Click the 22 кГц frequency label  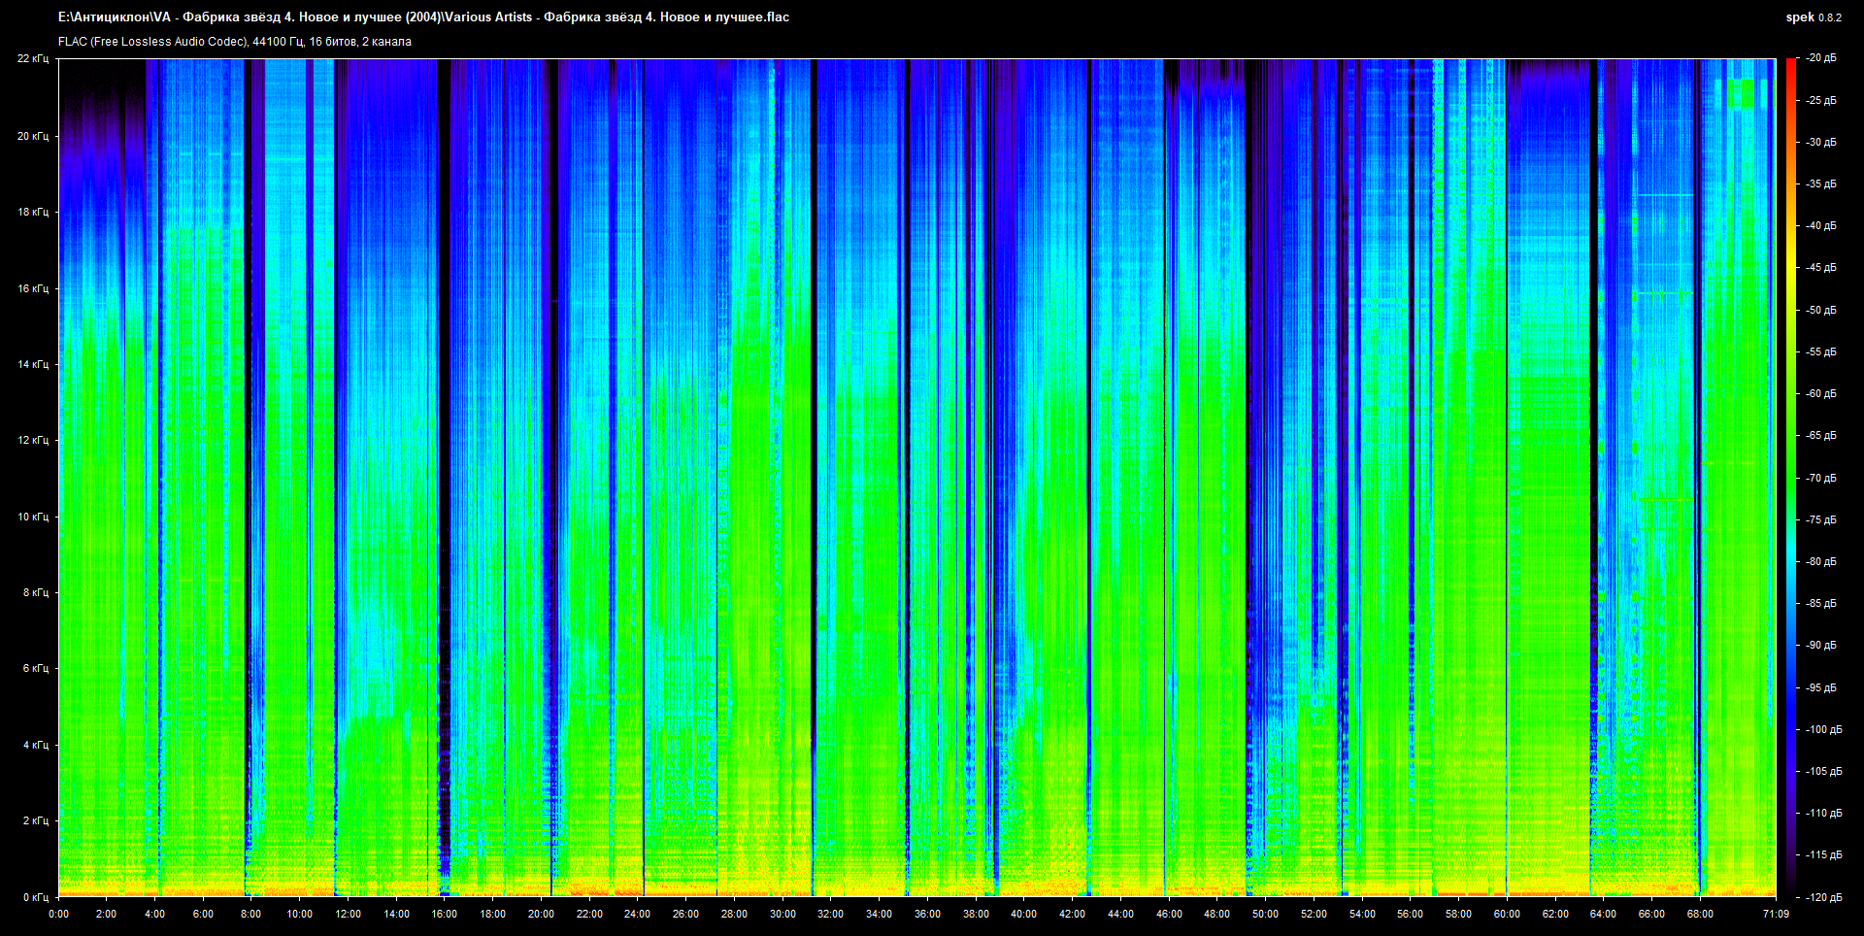(x=32, y=59)
